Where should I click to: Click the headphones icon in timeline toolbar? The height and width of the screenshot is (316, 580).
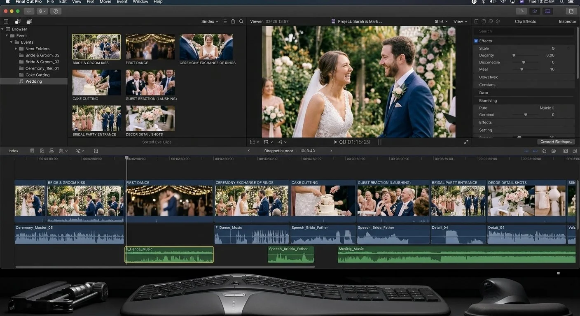[x=96, y=151]
